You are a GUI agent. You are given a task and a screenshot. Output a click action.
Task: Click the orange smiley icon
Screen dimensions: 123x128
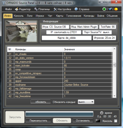click(x=116, y=9)
